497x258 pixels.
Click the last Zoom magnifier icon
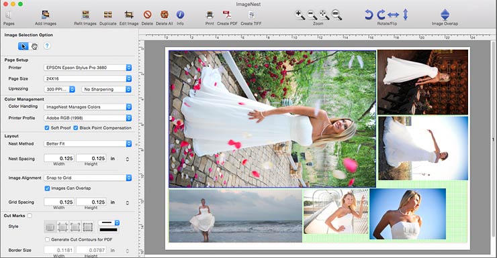pyautogui.click(x=336, y=15)
